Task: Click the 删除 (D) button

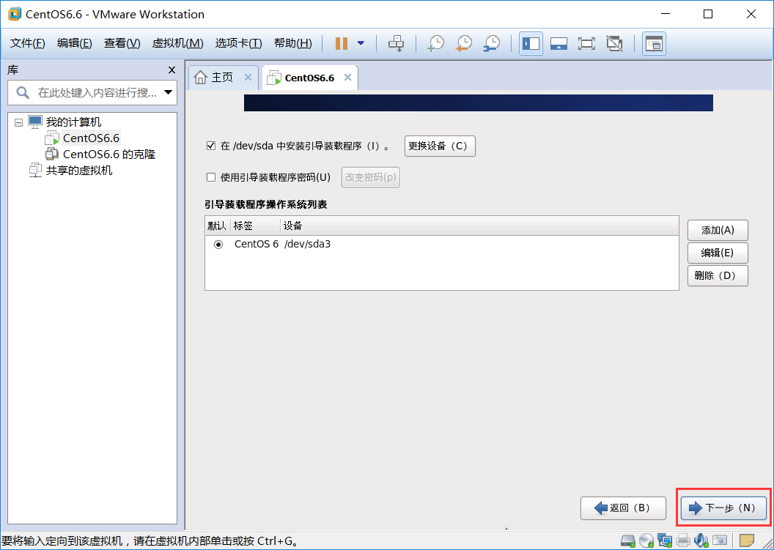Action: (718, 276)
